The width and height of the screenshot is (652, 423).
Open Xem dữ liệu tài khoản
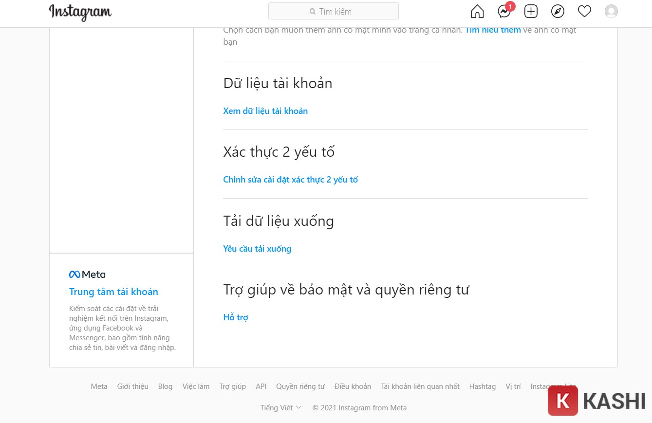265,111
